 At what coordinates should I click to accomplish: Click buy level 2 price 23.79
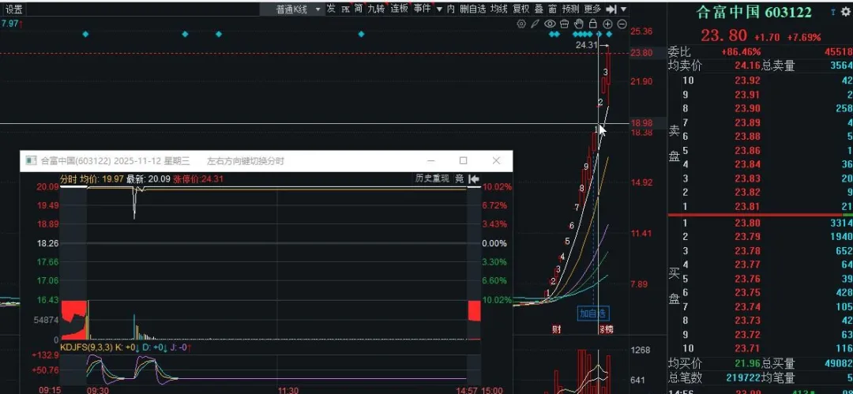[x=746, y=237]
